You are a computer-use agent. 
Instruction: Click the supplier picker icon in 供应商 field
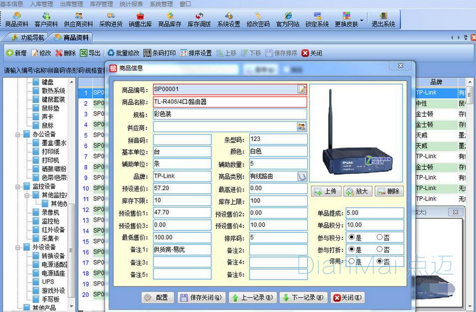pos(302,127)
